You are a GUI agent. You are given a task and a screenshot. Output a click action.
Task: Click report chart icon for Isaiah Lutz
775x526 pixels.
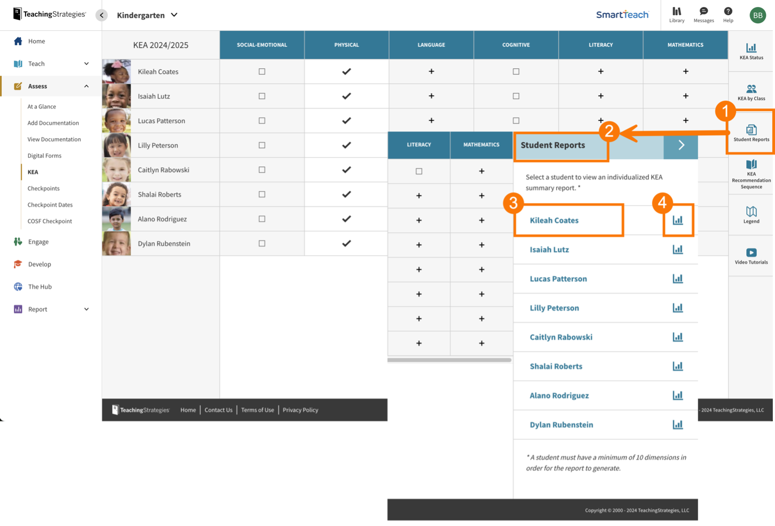pyautogui.click(x=677, y=250)
